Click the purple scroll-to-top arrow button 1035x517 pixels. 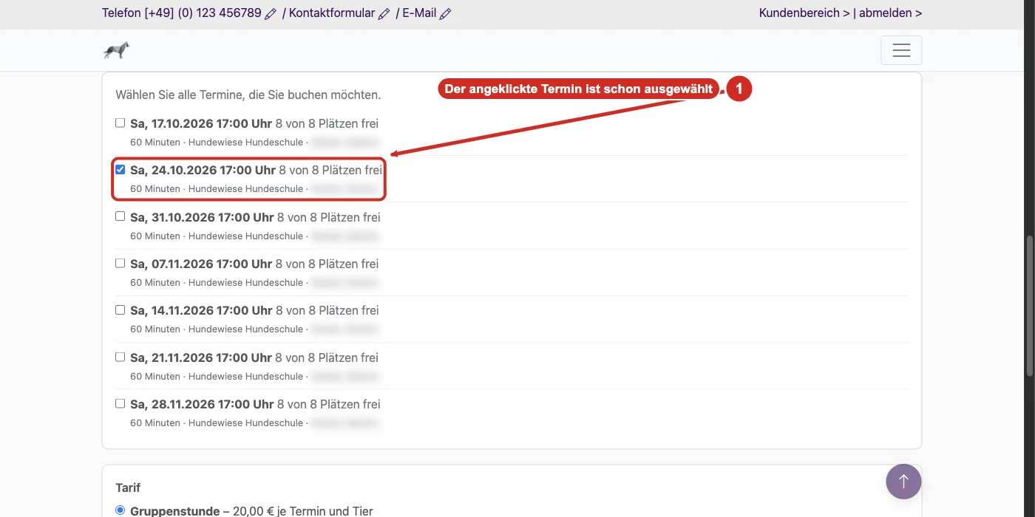[x=903, y=482]
